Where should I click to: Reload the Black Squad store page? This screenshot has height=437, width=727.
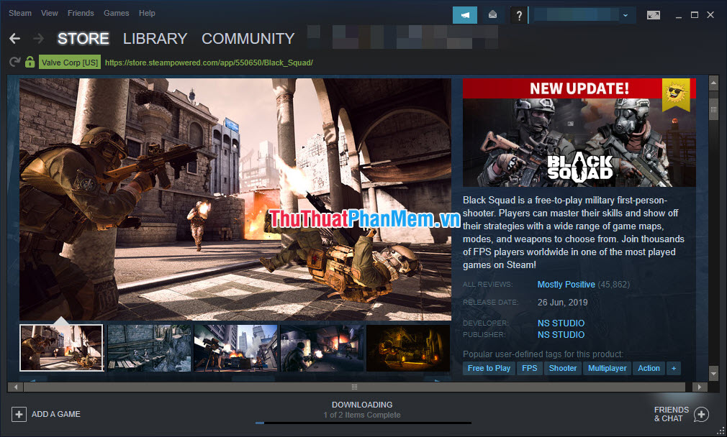point(14,63)
